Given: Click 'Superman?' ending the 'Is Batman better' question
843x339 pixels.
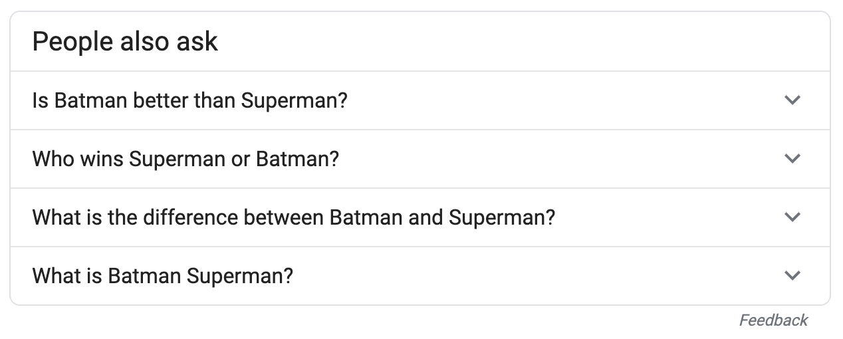Looking at the screenshot, I should [294, 101].
